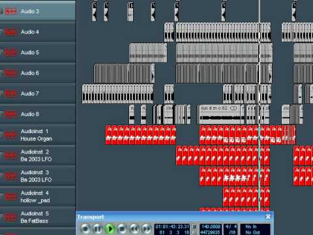The image size is (313, 235).
Task: Toggle the red button on House Organ track
Action: tap(10, 134)
